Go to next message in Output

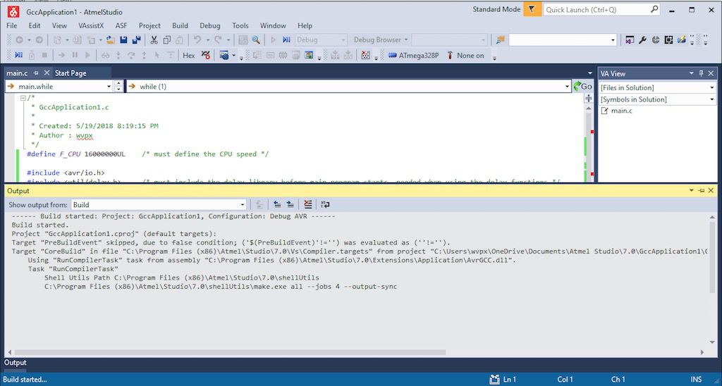(x=290, y=204)
